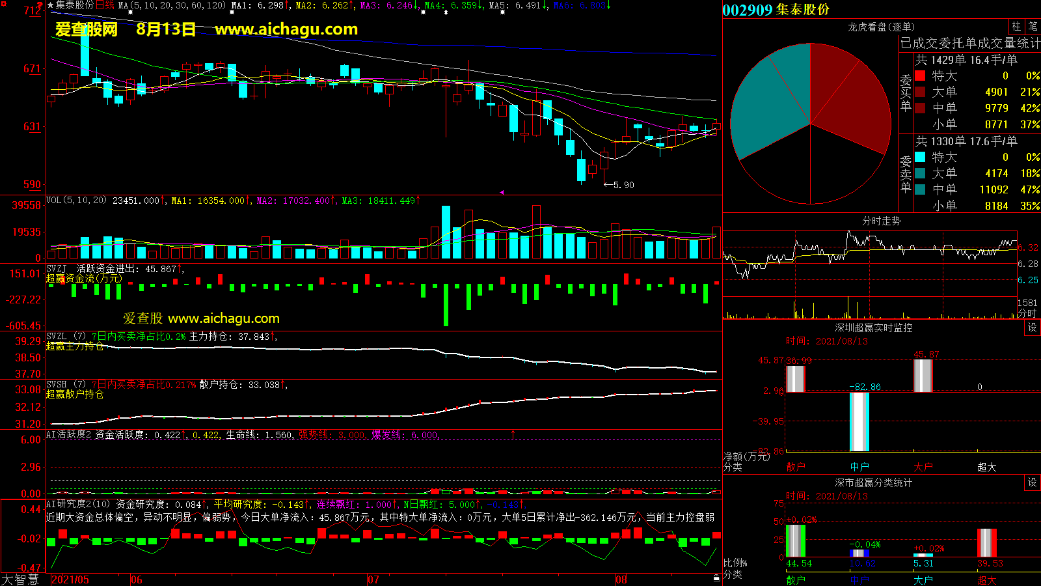This screenshot has height=586, width=1041.
Task: Click the 大智慧 logo at bottom-left
Action: pos(20,579)
